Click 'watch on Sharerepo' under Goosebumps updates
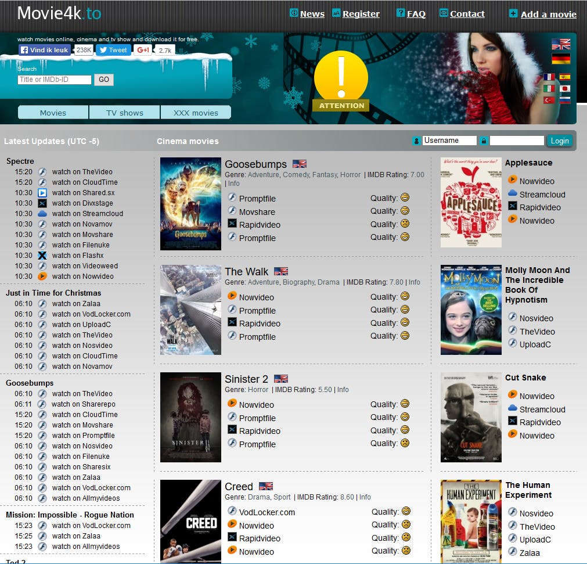Viewport: 587px width, 564px height. pyautogui.click(x=84, y=404)
